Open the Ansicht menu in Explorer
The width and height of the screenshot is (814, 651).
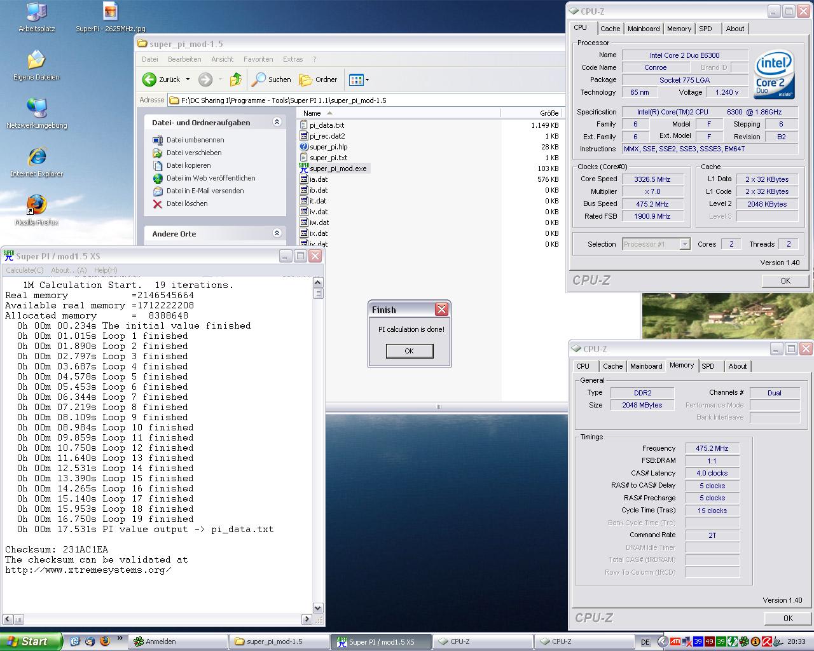(223, 59)
